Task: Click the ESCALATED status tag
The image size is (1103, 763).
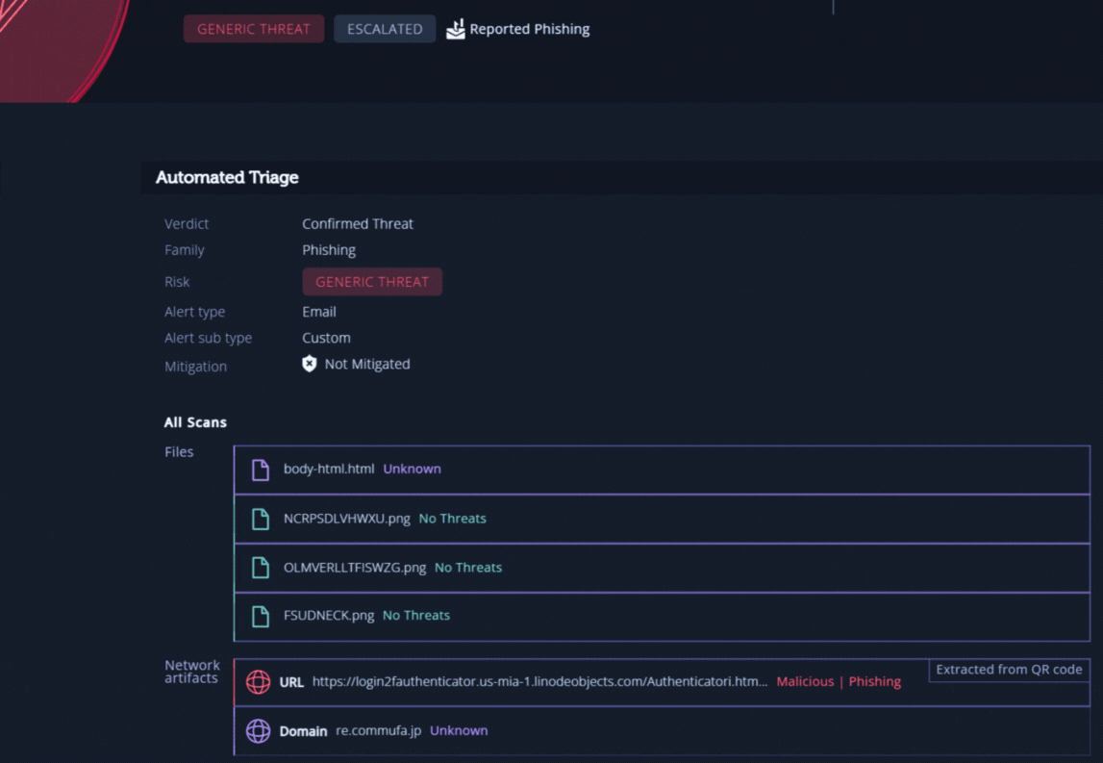Action: 385,29
